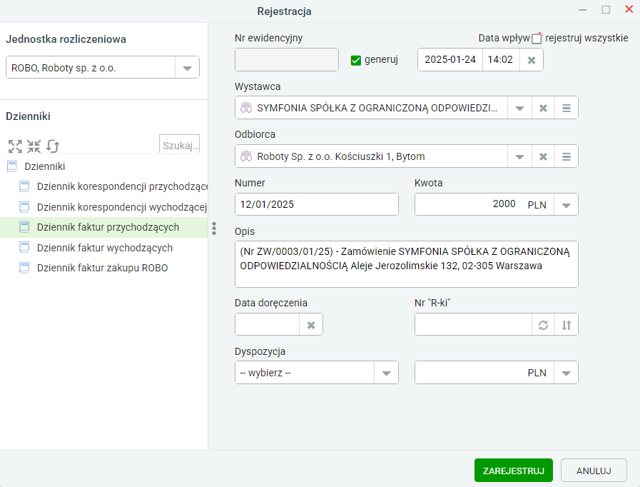Click the Data doręczenia date field
The image size is (640, 487).
point(268,325)
